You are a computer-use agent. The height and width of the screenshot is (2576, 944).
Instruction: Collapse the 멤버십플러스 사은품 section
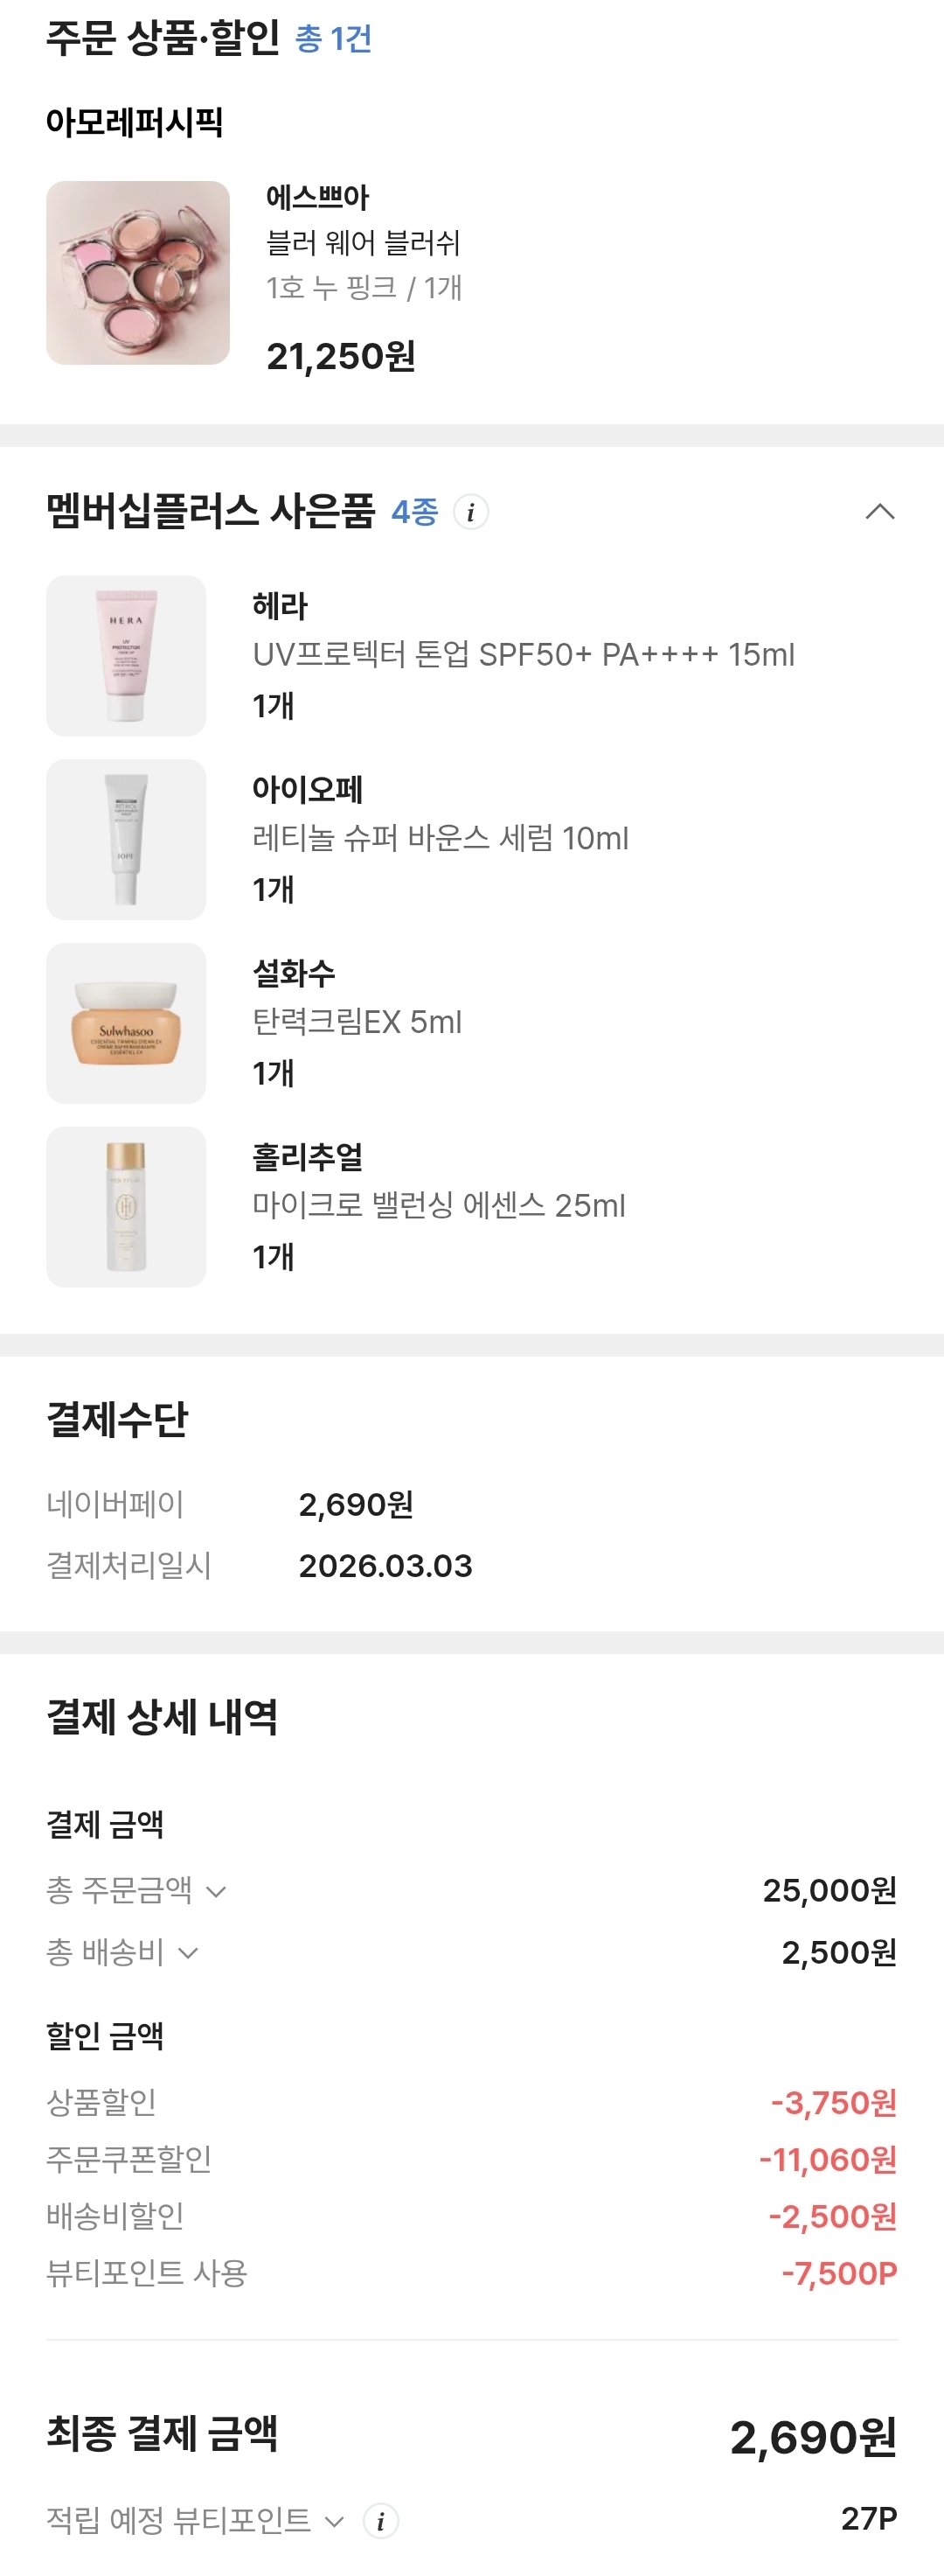(x=879, y=512)
